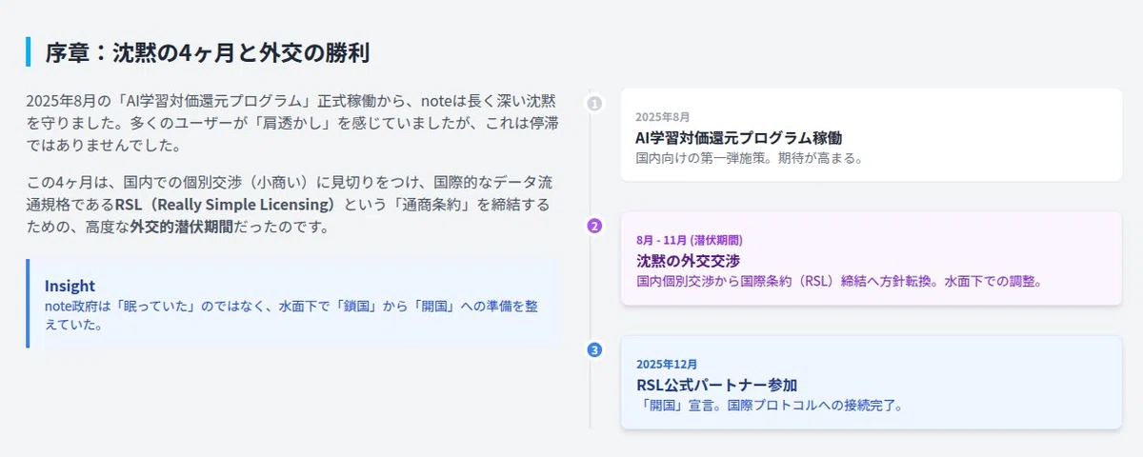The image size is (1143, 457).
Task: Click the blue timeline marker 3
Action: pyautogui.click(x=594, y=349)
